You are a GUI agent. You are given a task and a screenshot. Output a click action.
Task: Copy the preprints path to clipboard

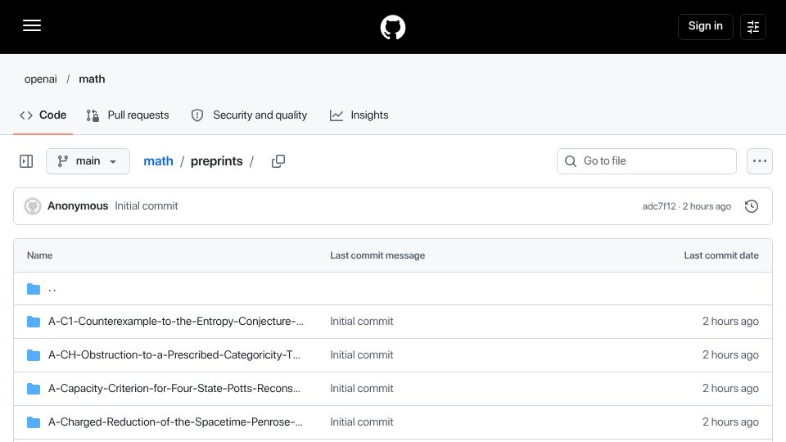click(x=278, y=161)
